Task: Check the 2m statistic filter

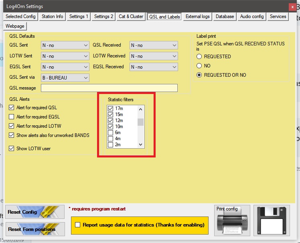Action: click(x=110, y=145)
